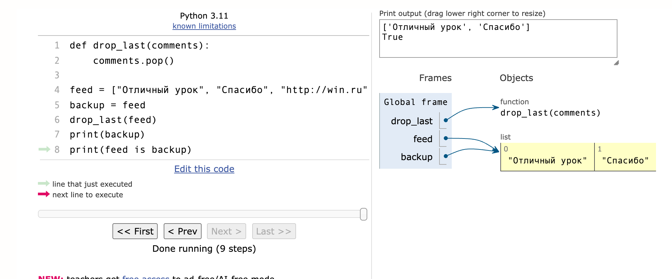Click code line 8 print(feed is backup)
Screen dimensions: 672x279
(131, 149)
